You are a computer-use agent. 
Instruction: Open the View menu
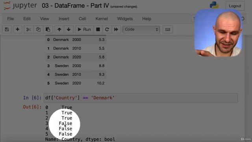click(x=44, y=19)
